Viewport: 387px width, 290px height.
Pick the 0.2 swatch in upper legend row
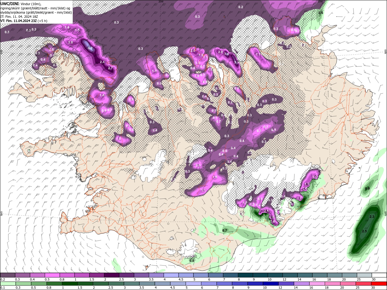8,275
